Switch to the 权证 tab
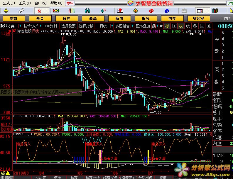Screen dimensions: 233x179 point(163,178)
